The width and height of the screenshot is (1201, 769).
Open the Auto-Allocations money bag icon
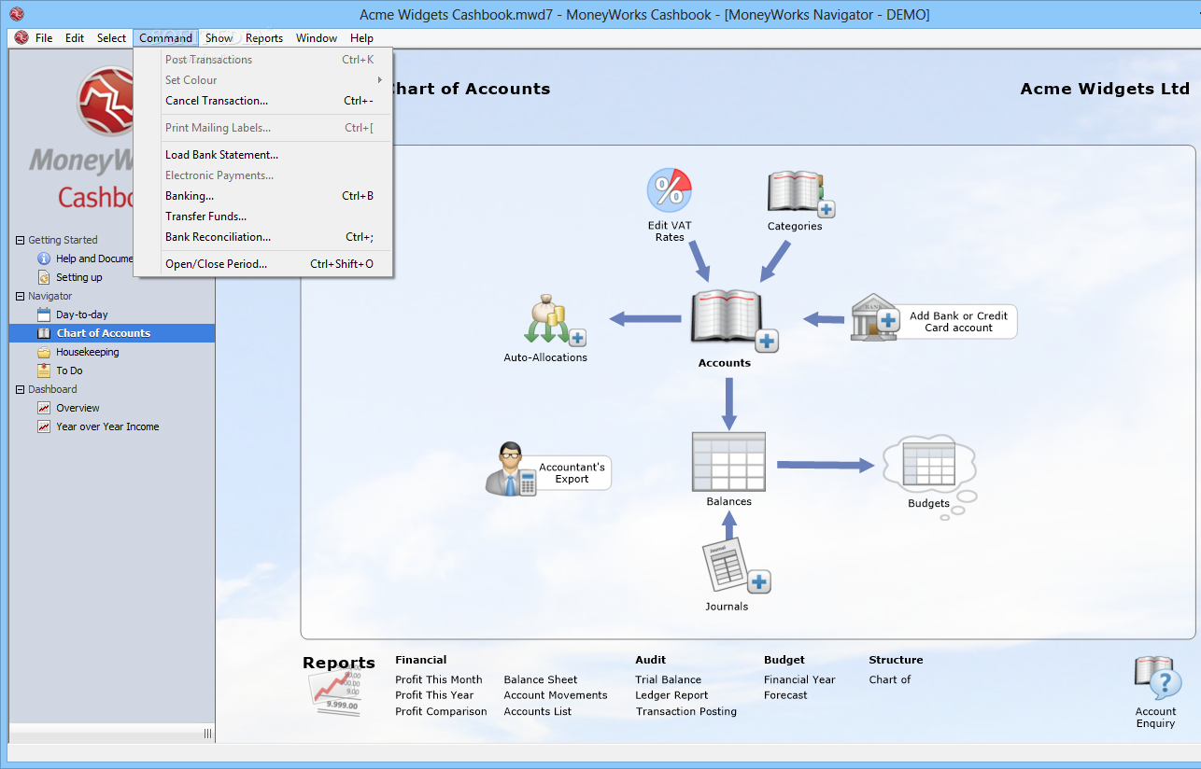[x=556, y=322]
